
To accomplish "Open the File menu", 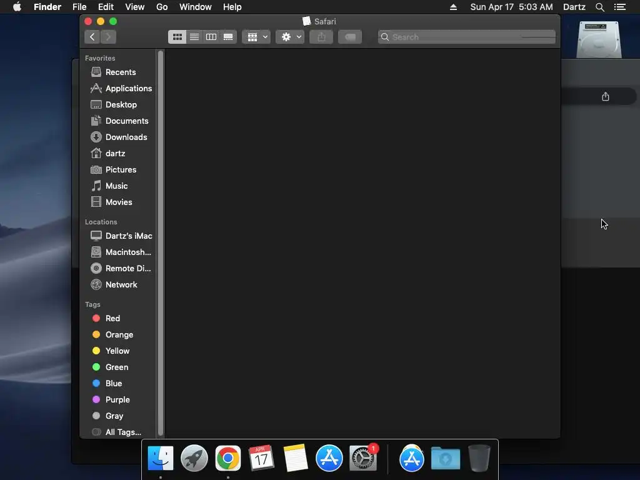I will point(79,7).
